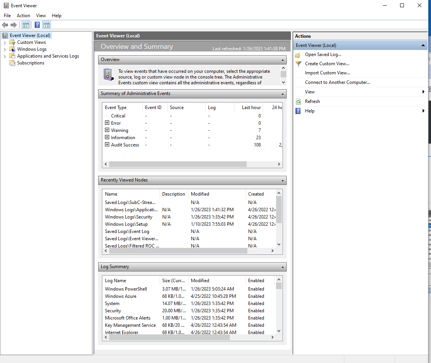Click the Open Saved Log folder icon
431x363 pixels.
tap(298, 55)
